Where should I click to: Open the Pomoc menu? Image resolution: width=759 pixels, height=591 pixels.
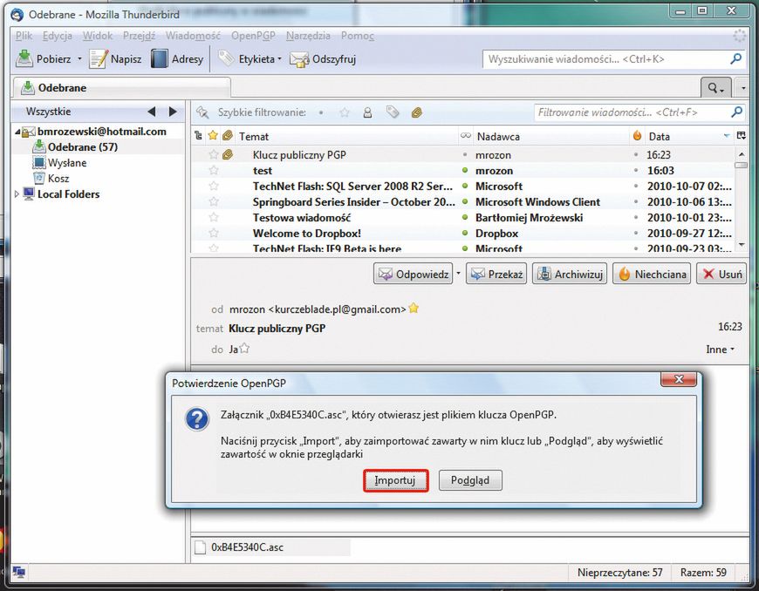[x=357, y=36]
